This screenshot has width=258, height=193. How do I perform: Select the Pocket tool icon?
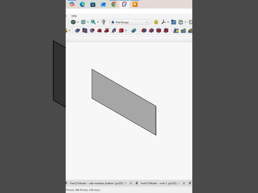coord(77,31)
